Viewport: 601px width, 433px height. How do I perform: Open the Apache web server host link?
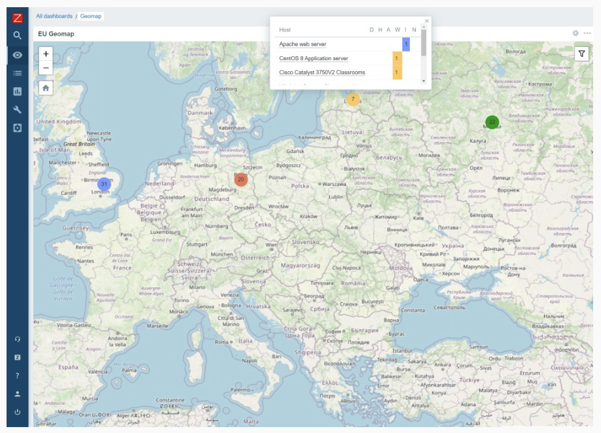point(302,44)
